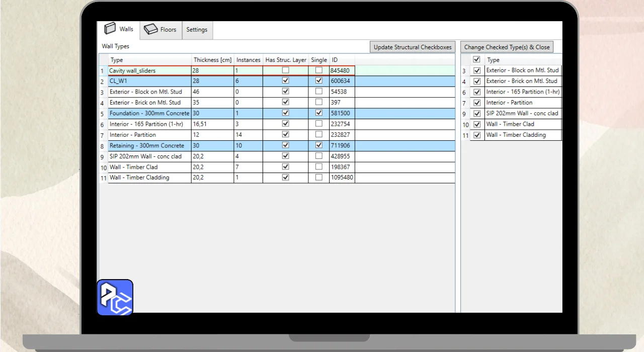Click the Walls tab icon

[110, 29]
